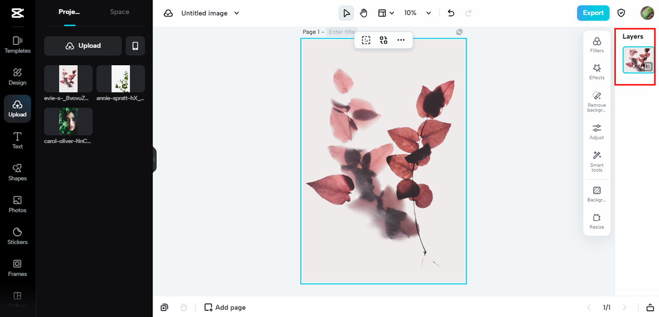Click the Page 1 title input field
Viewport: 659px width, 317px height.
click(342, 32)
